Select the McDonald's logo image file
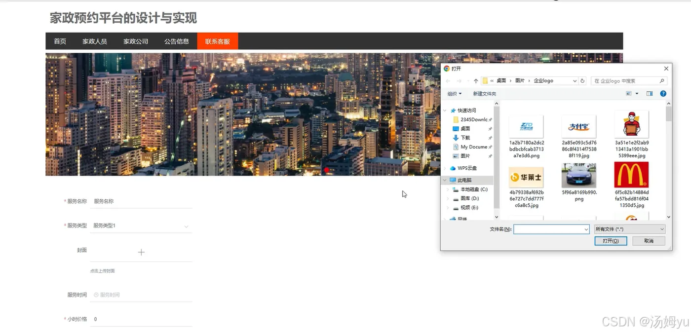Image resolution: width=691 pixels, height=334 pixels. pyautogui.click(x=632, y=185)
